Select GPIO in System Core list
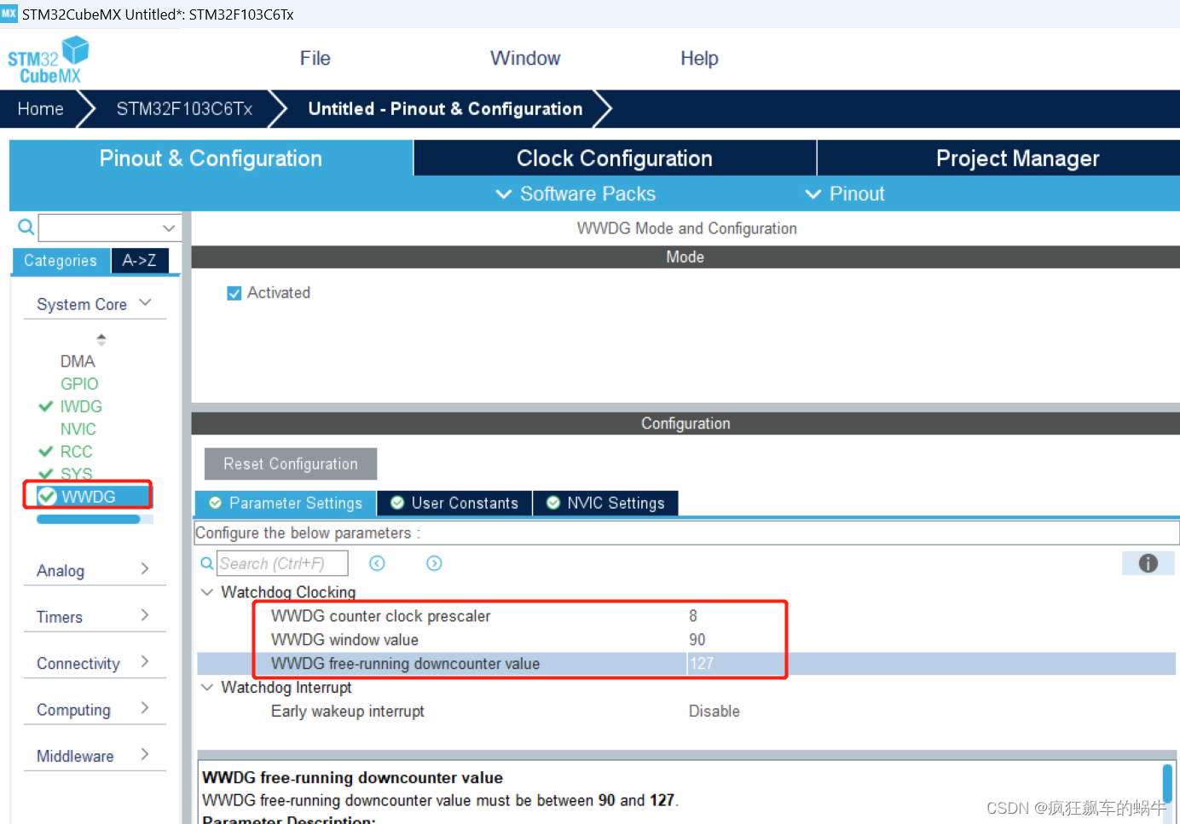 [x=79, y=384]
